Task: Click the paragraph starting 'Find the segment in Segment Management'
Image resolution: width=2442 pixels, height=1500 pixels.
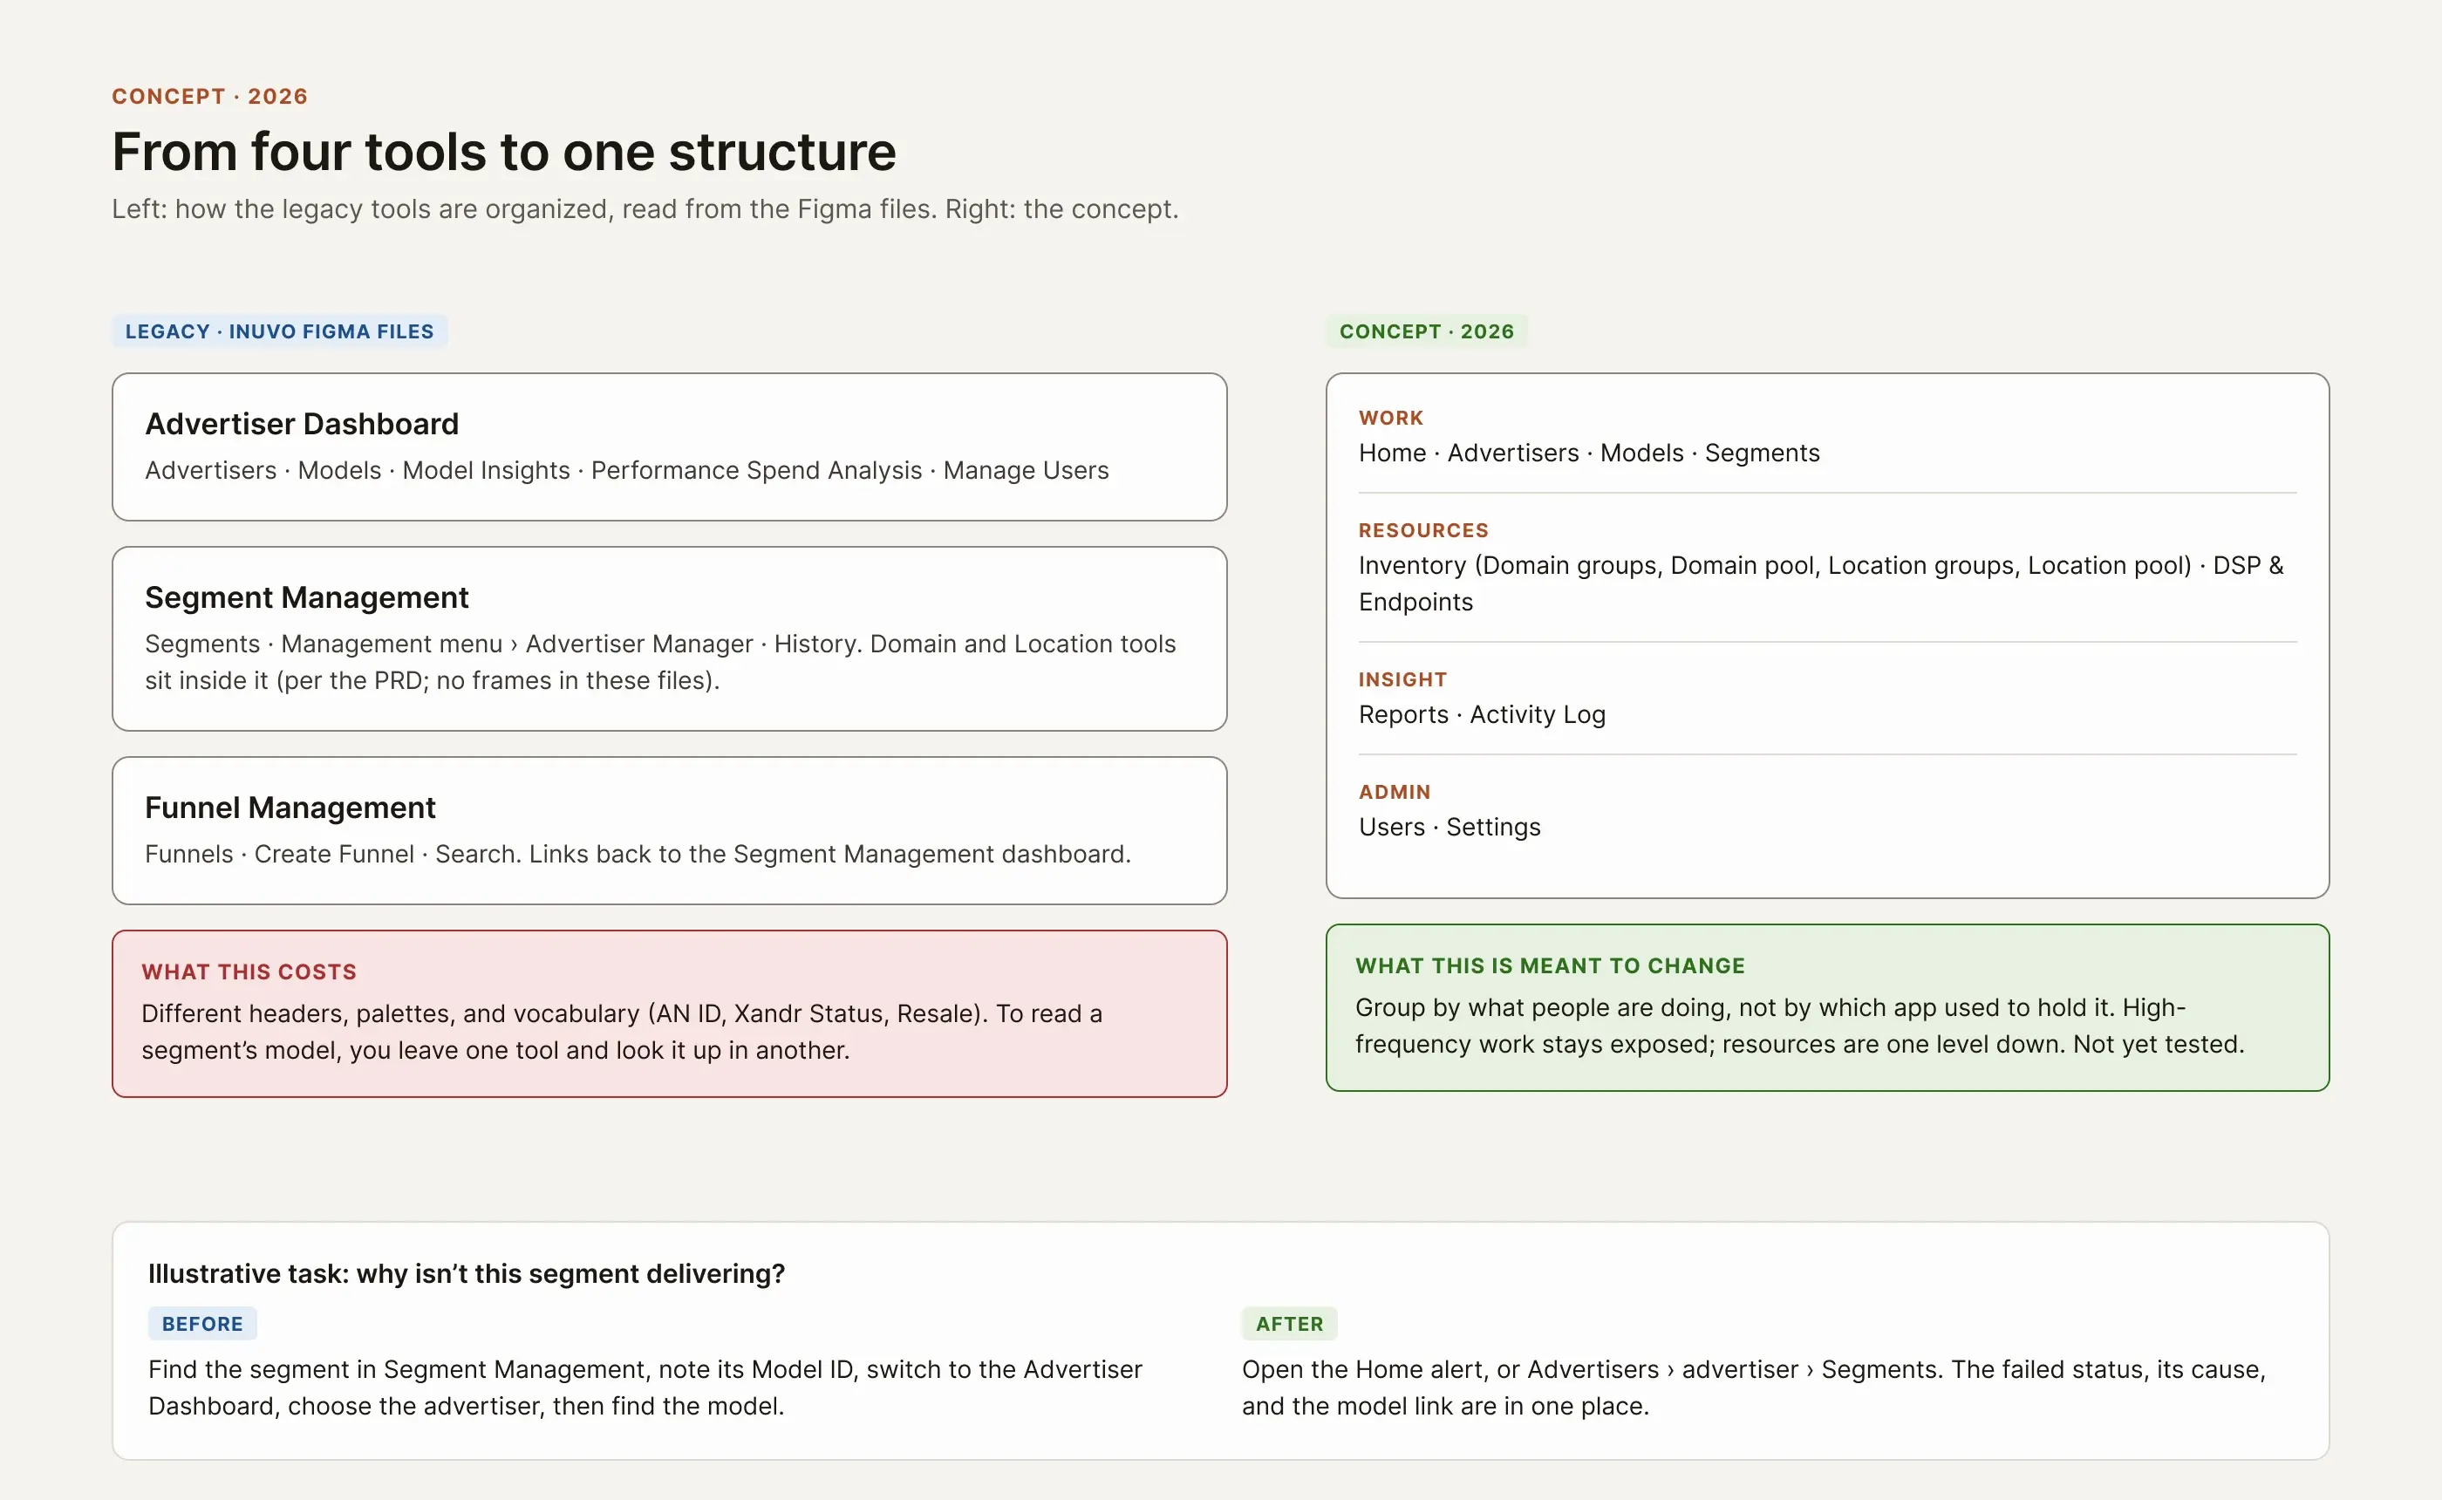Action: (x=645, y=1387)
